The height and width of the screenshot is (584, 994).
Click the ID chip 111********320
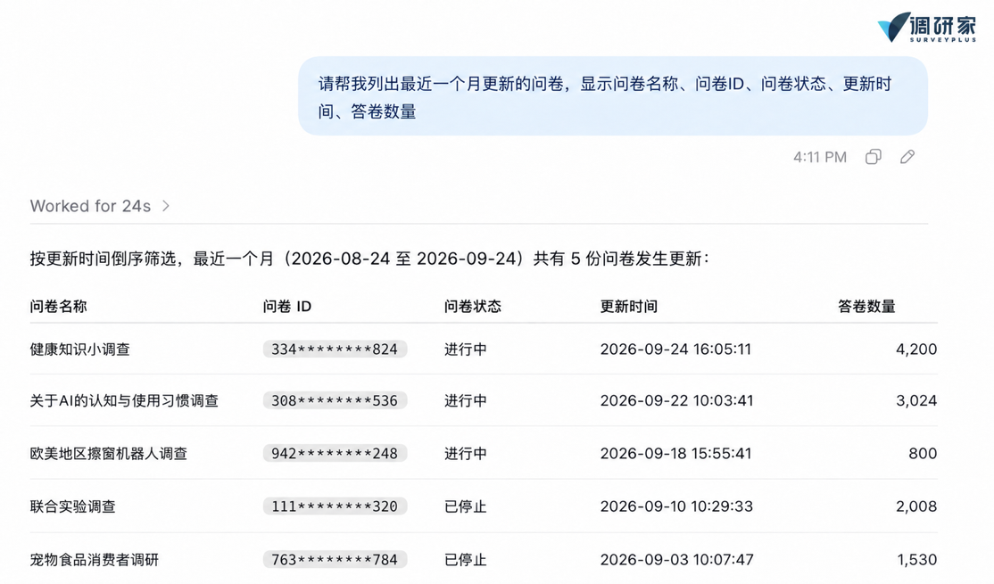point(335,506)
